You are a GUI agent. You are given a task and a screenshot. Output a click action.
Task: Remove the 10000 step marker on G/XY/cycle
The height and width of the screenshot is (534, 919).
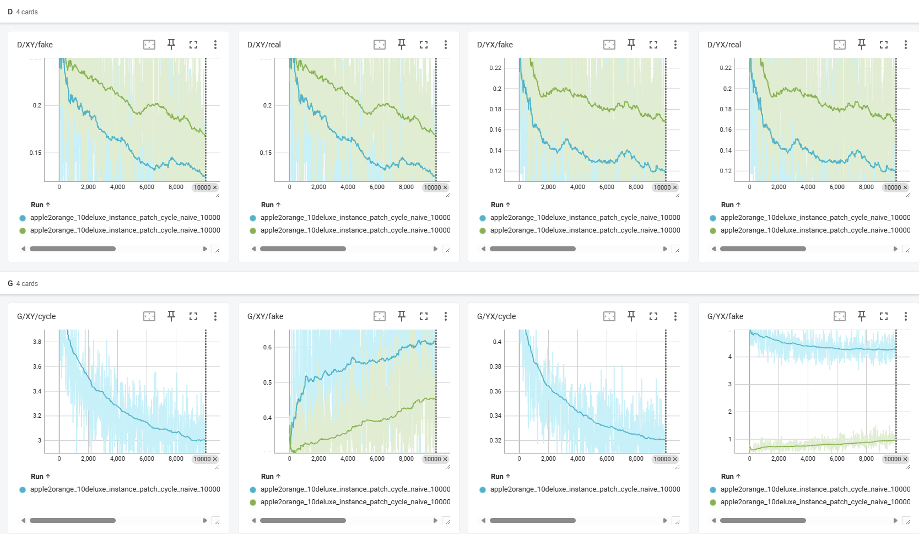[x=215, y=459]
